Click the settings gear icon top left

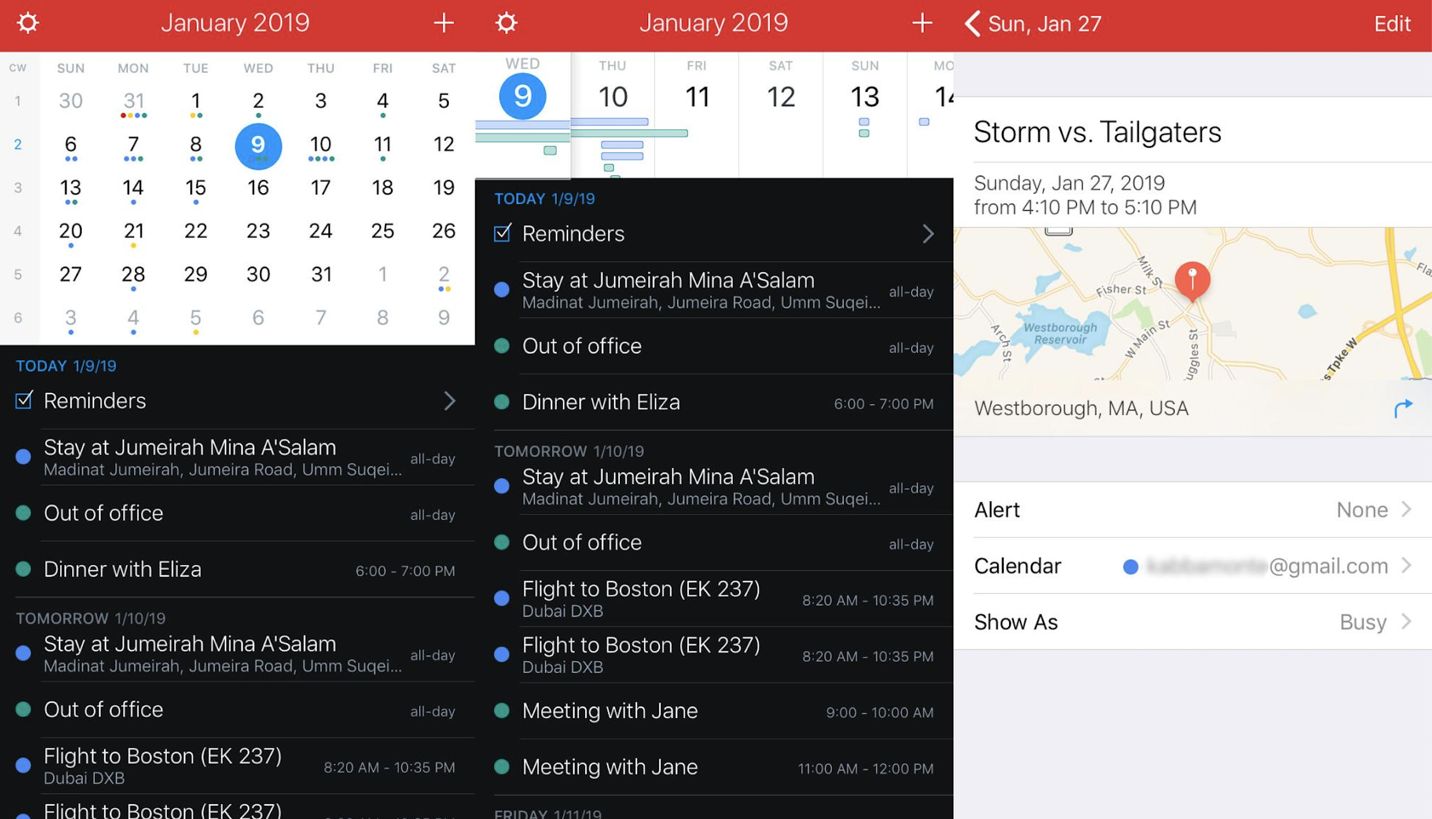pos(26,22)
